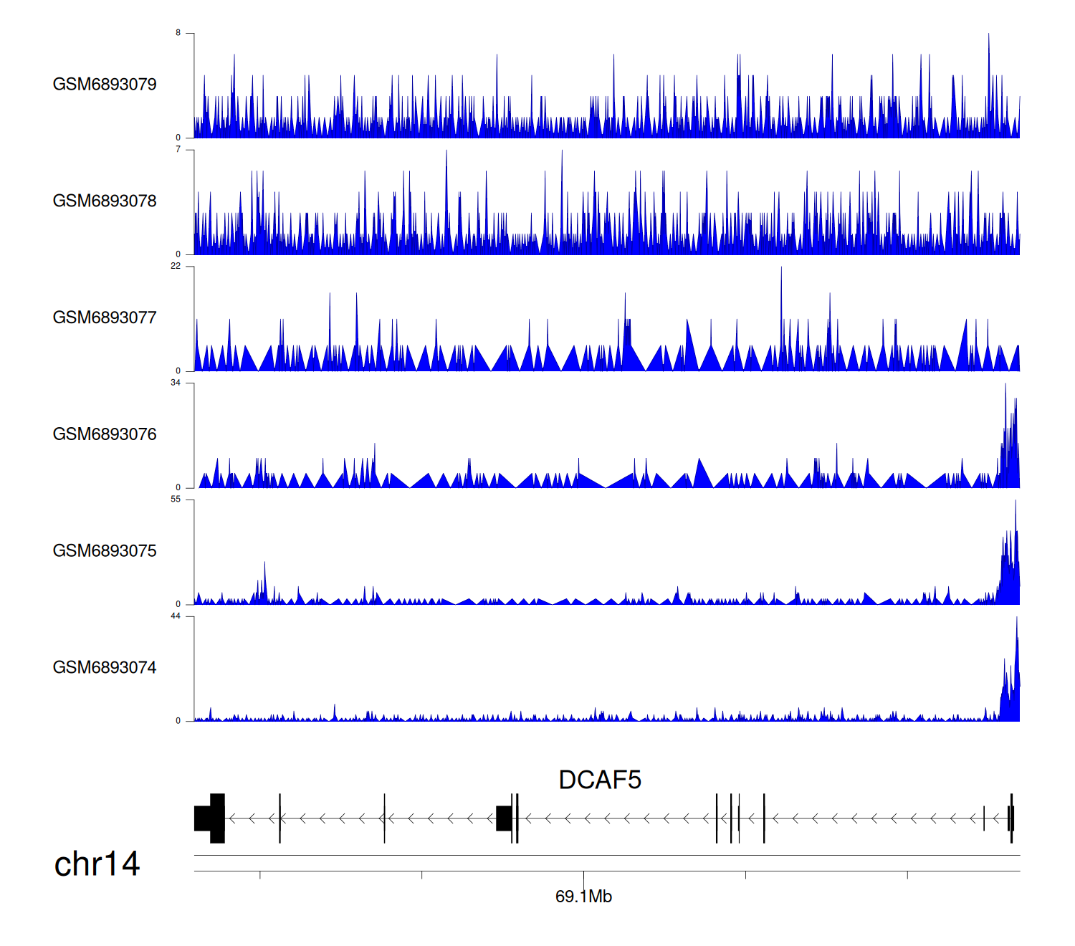The width and height of the screenshot is (1075, 946).
Task: Click the y-axis maximum value 22
Action: point(176,266)
